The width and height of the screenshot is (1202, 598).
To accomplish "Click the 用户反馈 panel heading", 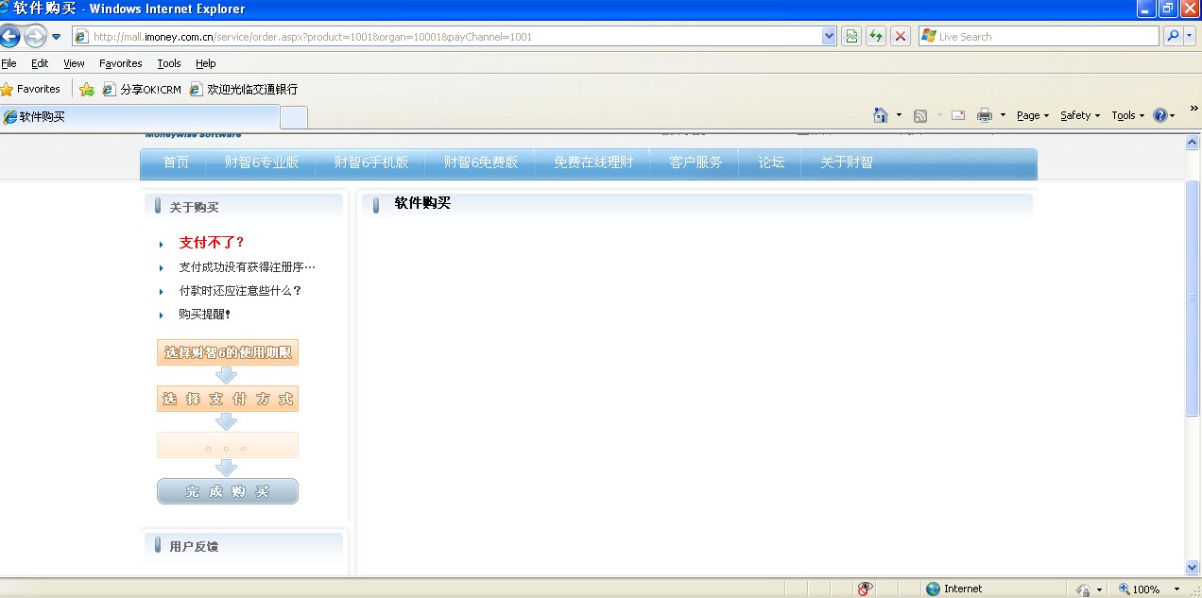I will [194, 546].
